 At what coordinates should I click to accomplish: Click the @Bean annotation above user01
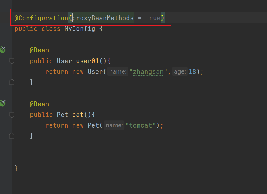[x=39, y=50]
